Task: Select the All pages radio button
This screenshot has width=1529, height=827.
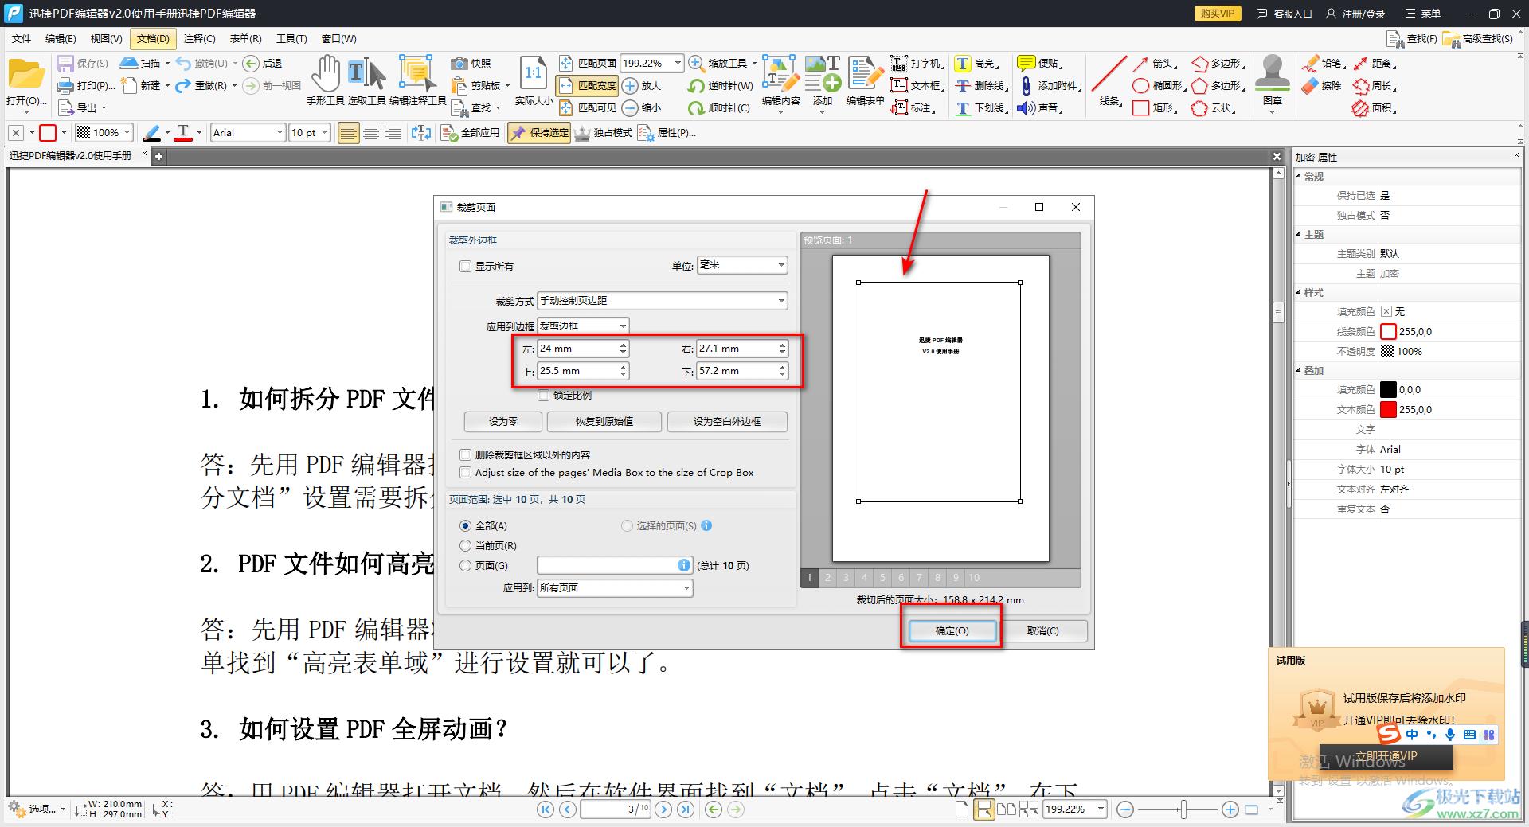Action: tap(466, 526)
